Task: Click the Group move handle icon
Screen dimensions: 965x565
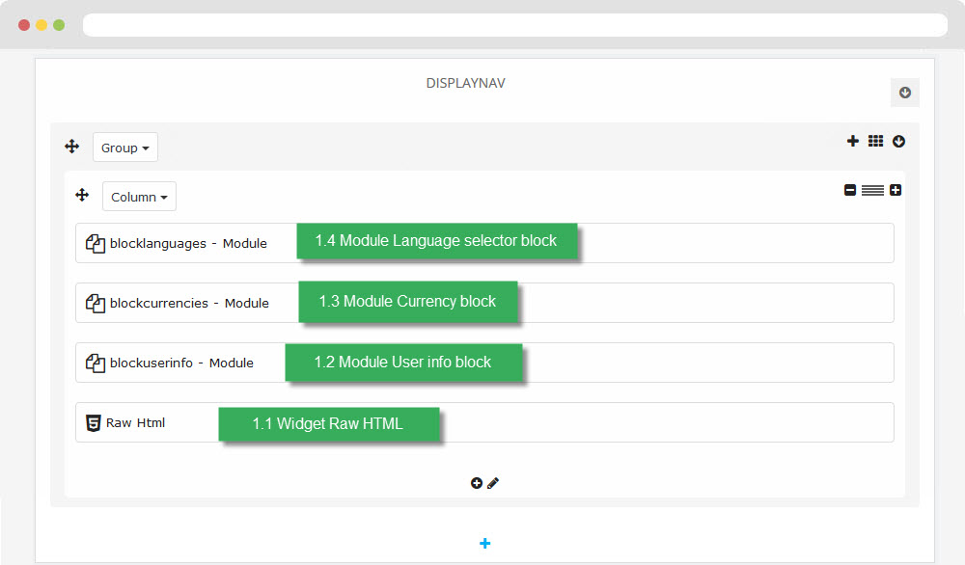Action: (x=72, y=147)
